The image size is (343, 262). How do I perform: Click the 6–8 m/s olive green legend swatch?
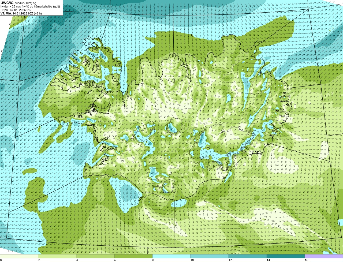pyautogui.click(x=133, y=256)
